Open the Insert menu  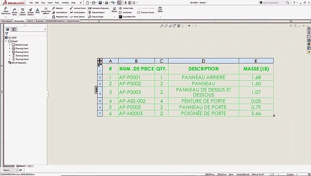pos(50,3)
